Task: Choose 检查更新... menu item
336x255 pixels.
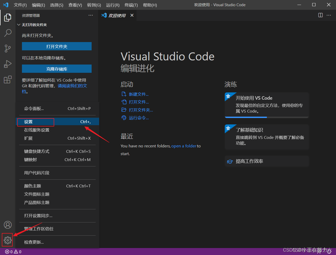Action: [x=57, y=242]
